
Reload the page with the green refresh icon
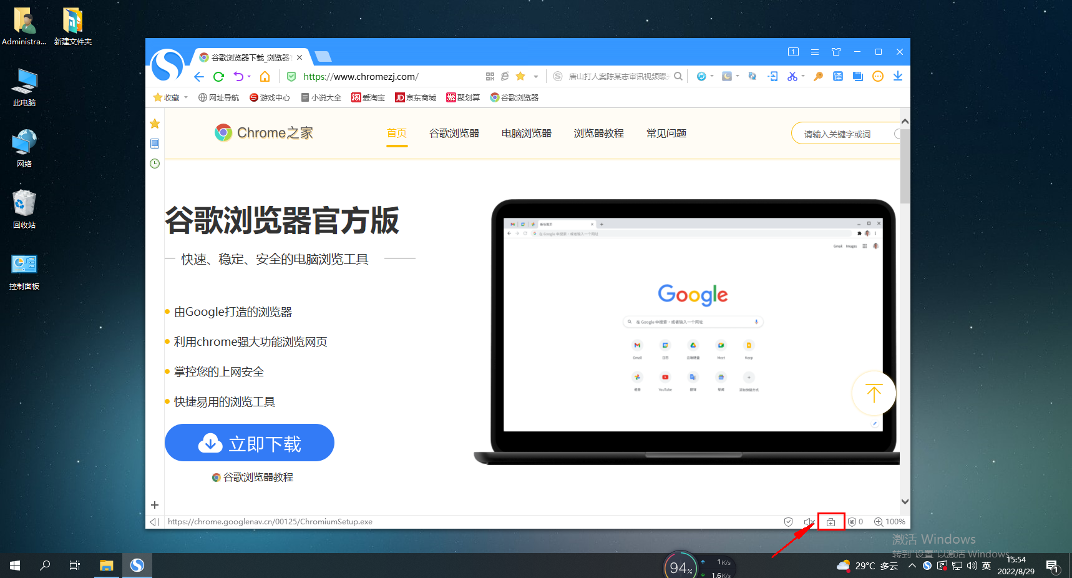pos(218,77)
